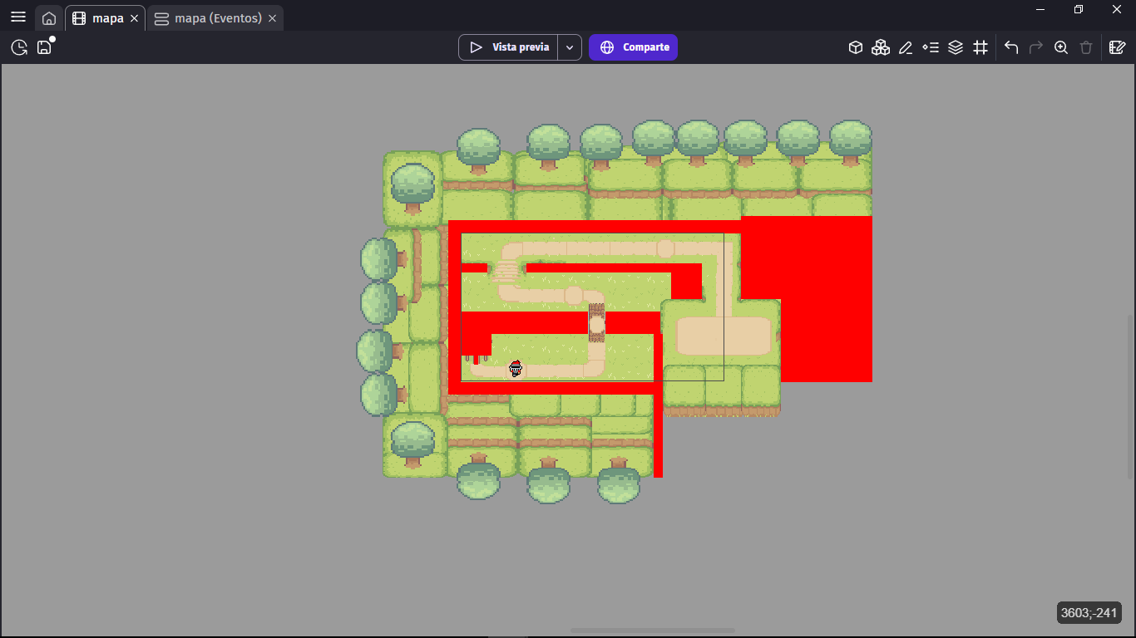Restore down the application window

point(1079,9)
